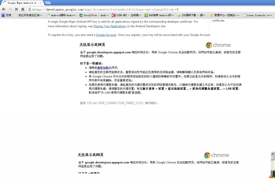Close the Google Maps Android v1 tab
The image size is (275, 180).
[41, 3]
